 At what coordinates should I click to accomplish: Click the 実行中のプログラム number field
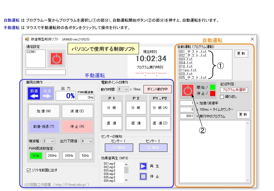pos(187,116)
